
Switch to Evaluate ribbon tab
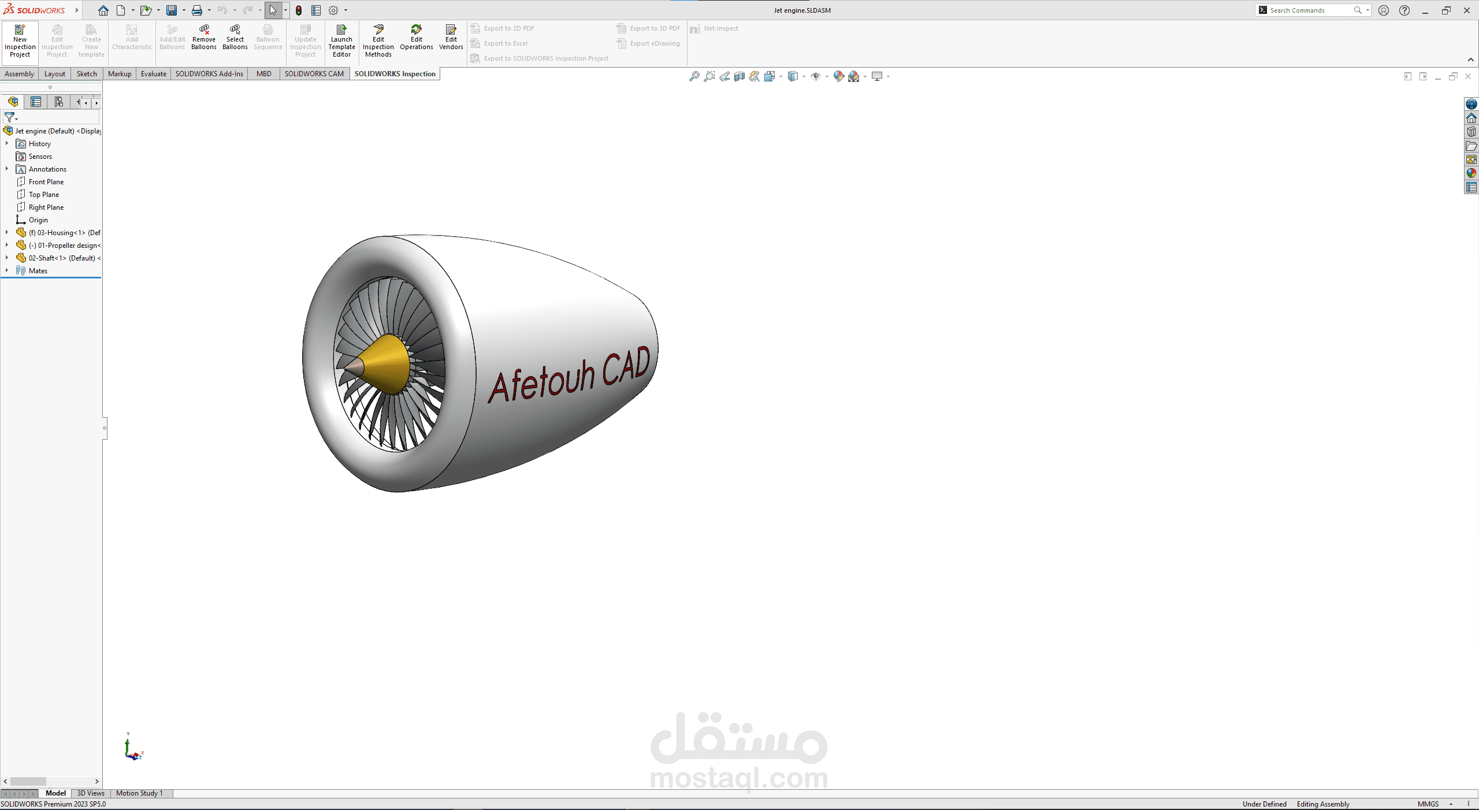[154, 73]
